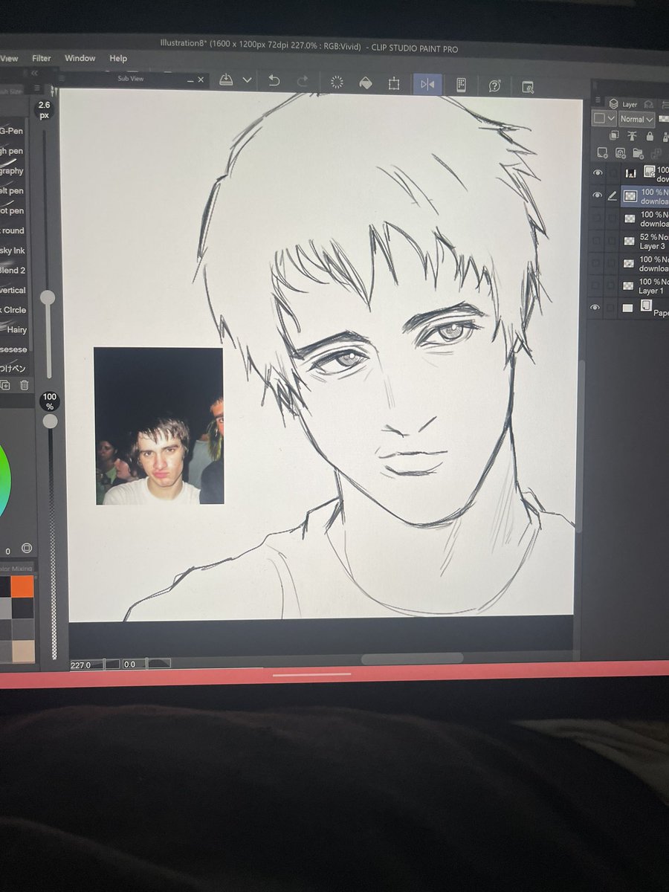Select the Fill bucket icon in toolbar
669x892 pixels.
point(365,83)
